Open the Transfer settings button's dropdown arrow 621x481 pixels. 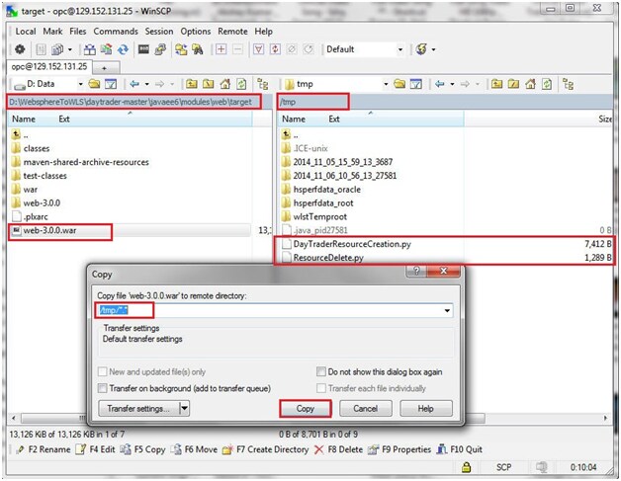click(184, 409)
